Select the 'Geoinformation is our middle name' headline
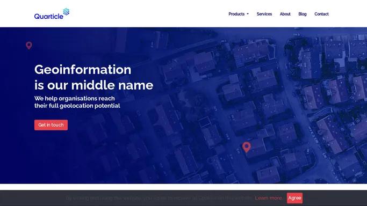 (93, 77)
